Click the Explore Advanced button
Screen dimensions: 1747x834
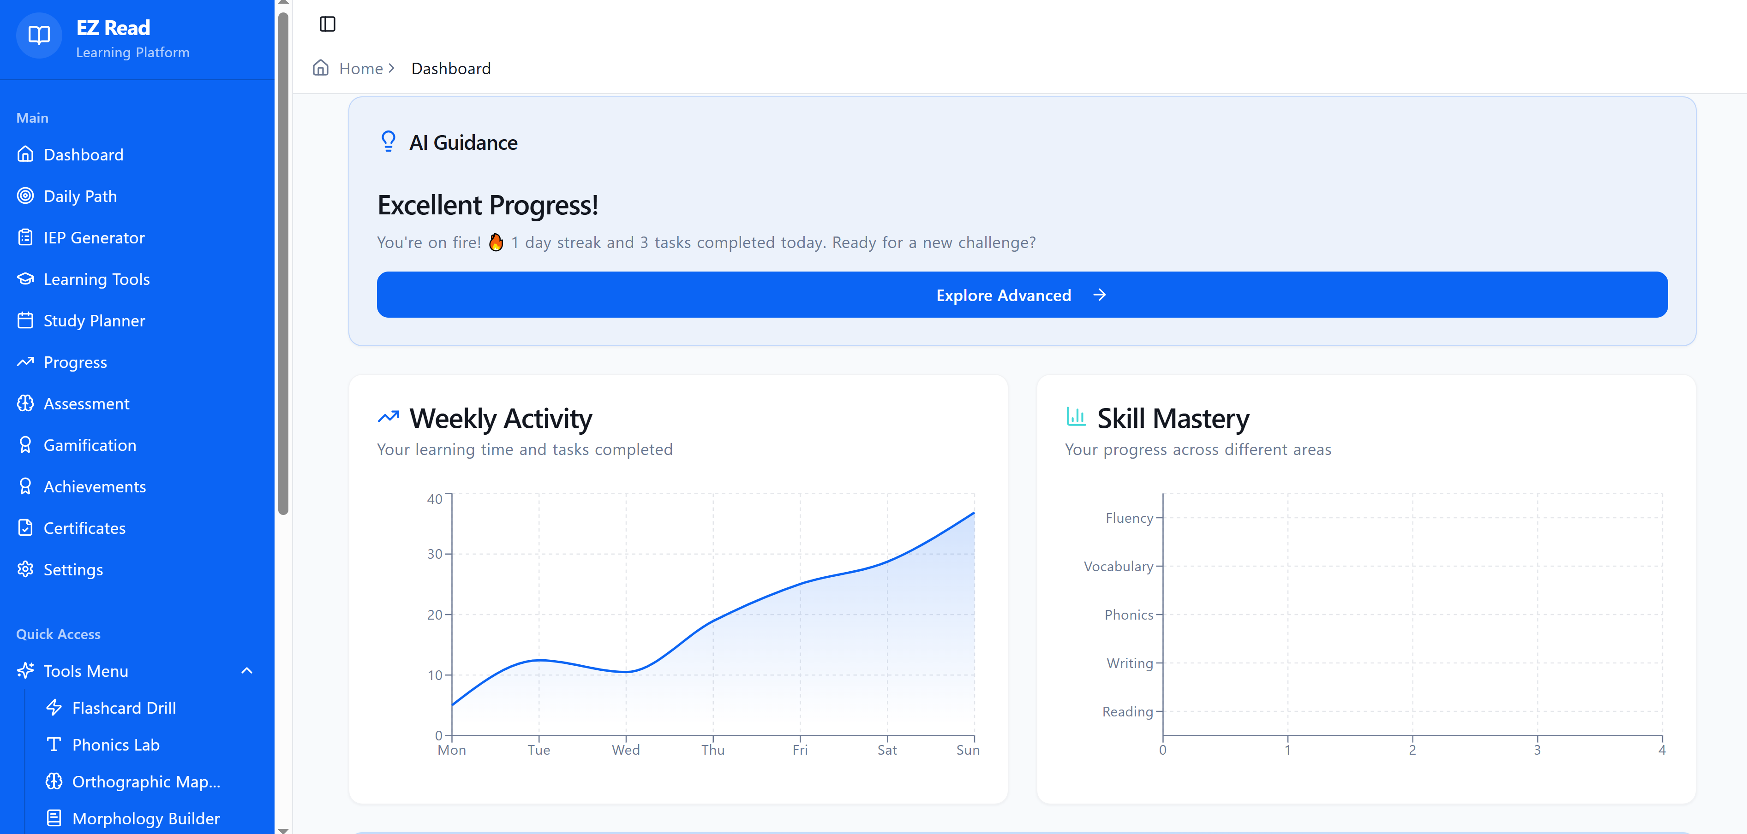(1021, 295)
